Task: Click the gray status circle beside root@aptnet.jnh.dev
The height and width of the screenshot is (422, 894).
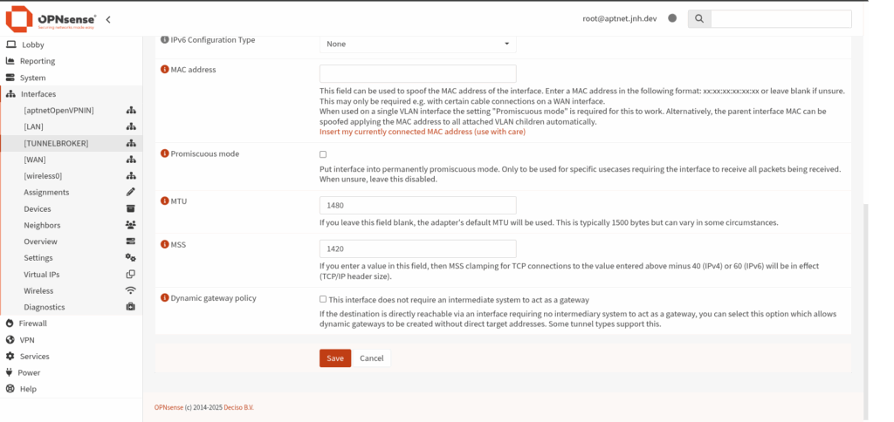Action: tap(672, 18)
